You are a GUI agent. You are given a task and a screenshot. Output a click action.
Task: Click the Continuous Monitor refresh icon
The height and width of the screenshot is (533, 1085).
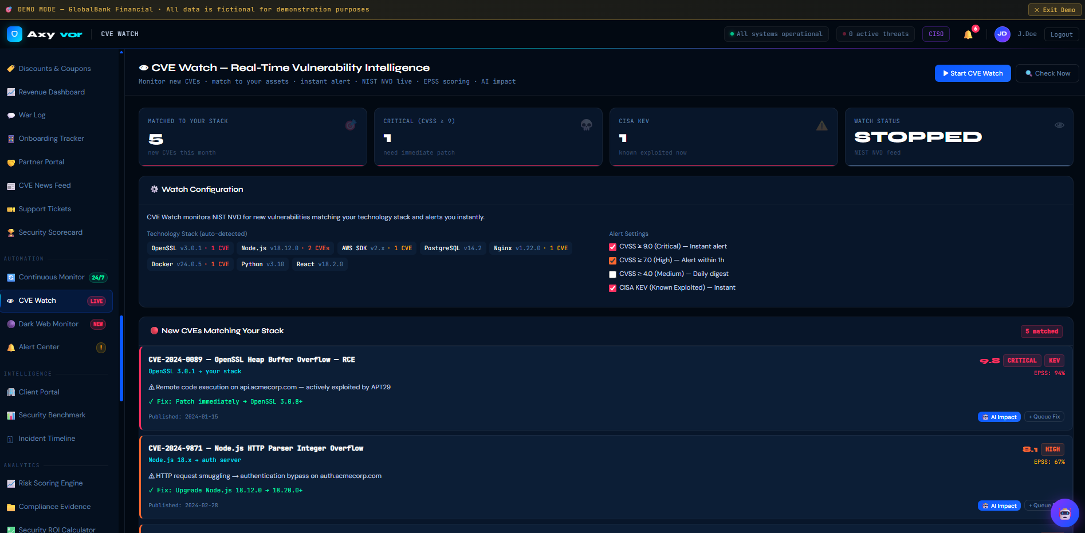11,277
